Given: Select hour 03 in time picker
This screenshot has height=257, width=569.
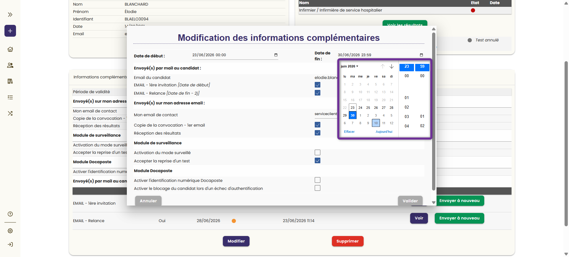Looking at the screenshot, I should pos(407,117).
